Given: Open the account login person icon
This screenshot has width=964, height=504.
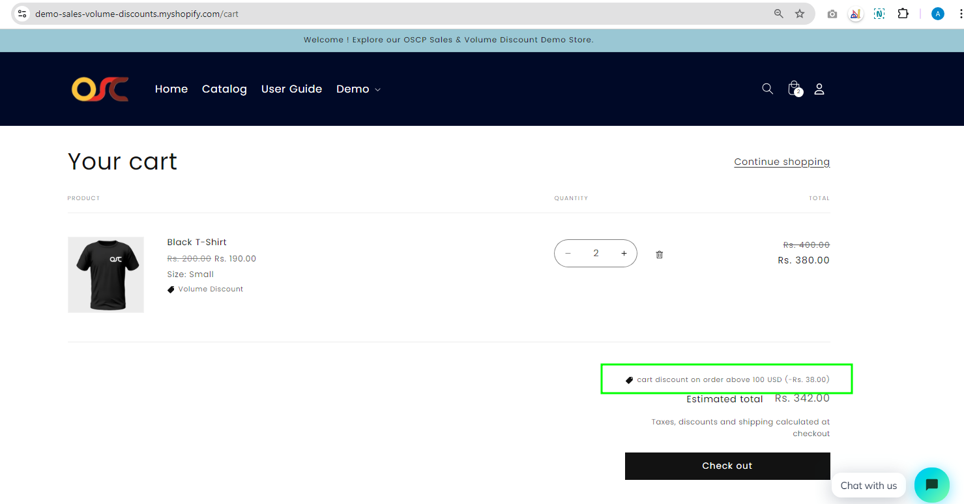Looking at the screenshot, I should pyautogui.click(x=819, y=89).
